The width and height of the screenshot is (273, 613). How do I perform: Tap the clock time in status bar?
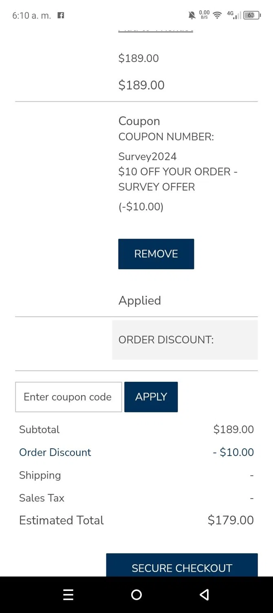coord(31,16)
